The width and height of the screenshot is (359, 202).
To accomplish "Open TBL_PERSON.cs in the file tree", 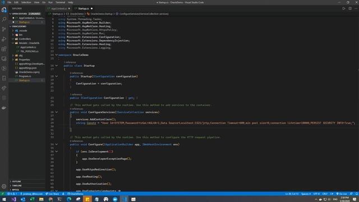I will click(29, 51).
